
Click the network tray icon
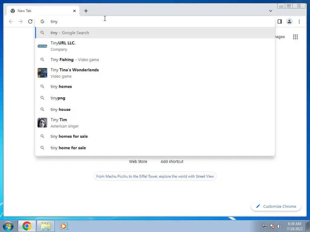[265, 226]
